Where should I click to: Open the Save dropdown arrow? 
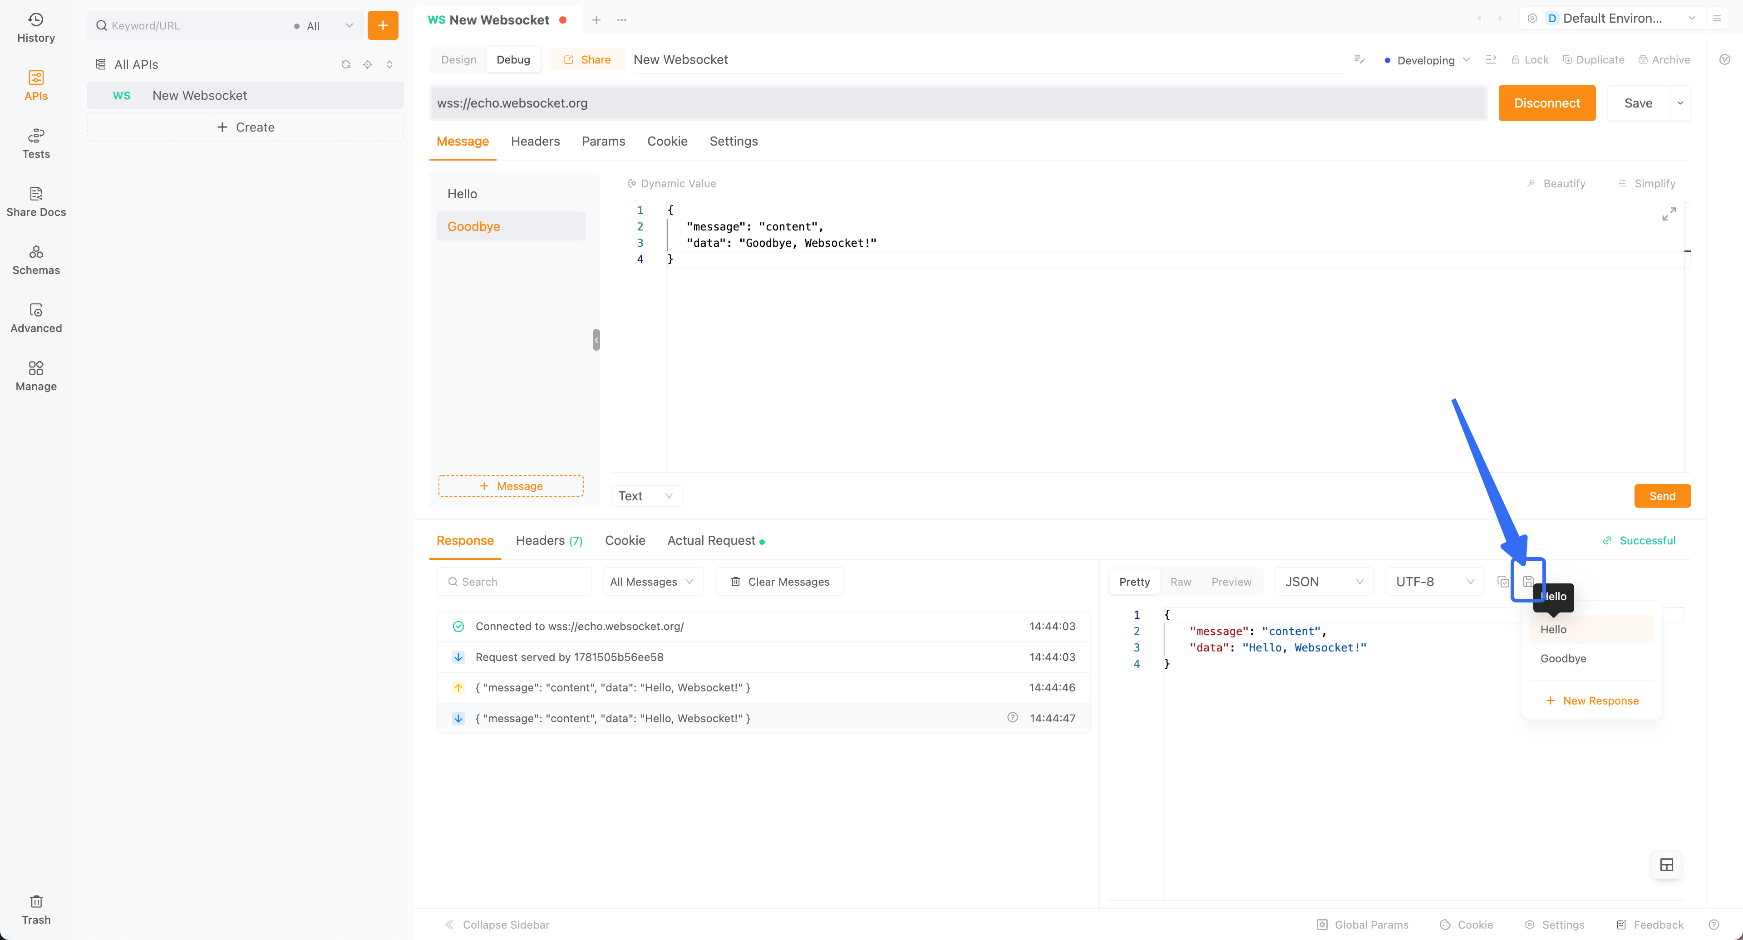1680,103
